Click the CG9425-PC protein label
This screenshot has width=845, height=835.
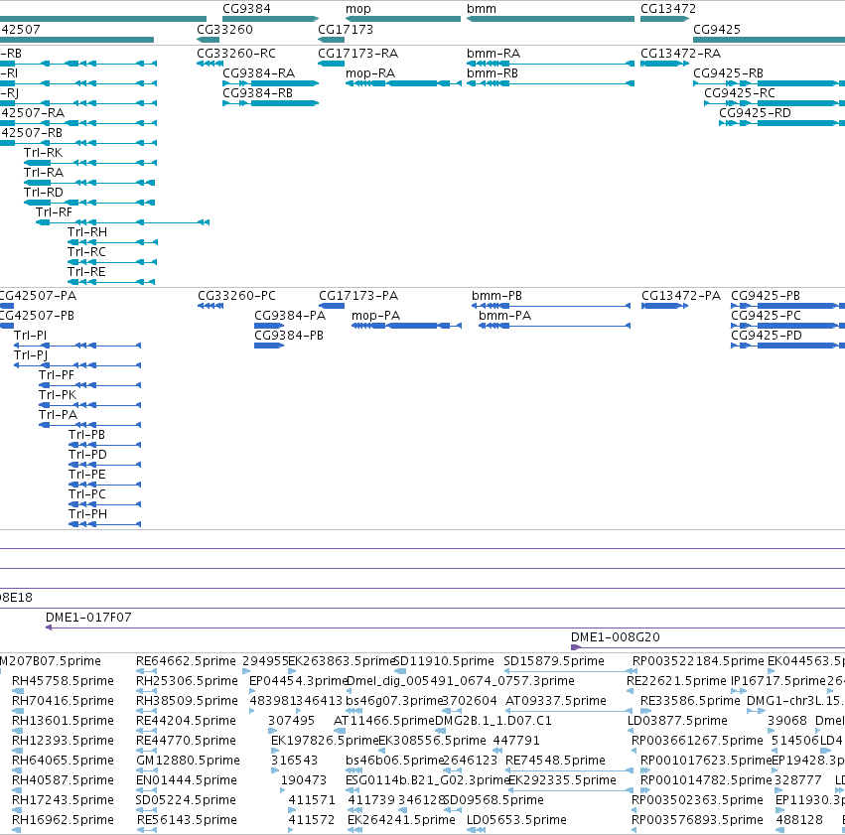tap(766, 316)
